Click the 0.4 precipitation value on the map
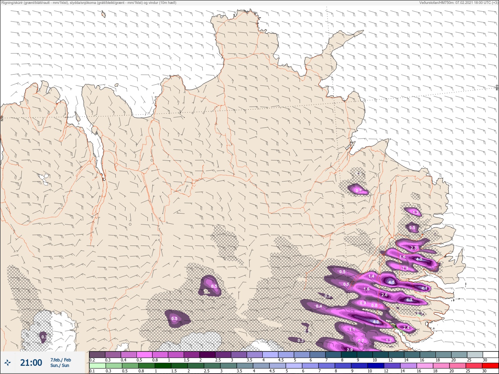Viewport: 499px width, 374px height. tap(319, 306)
